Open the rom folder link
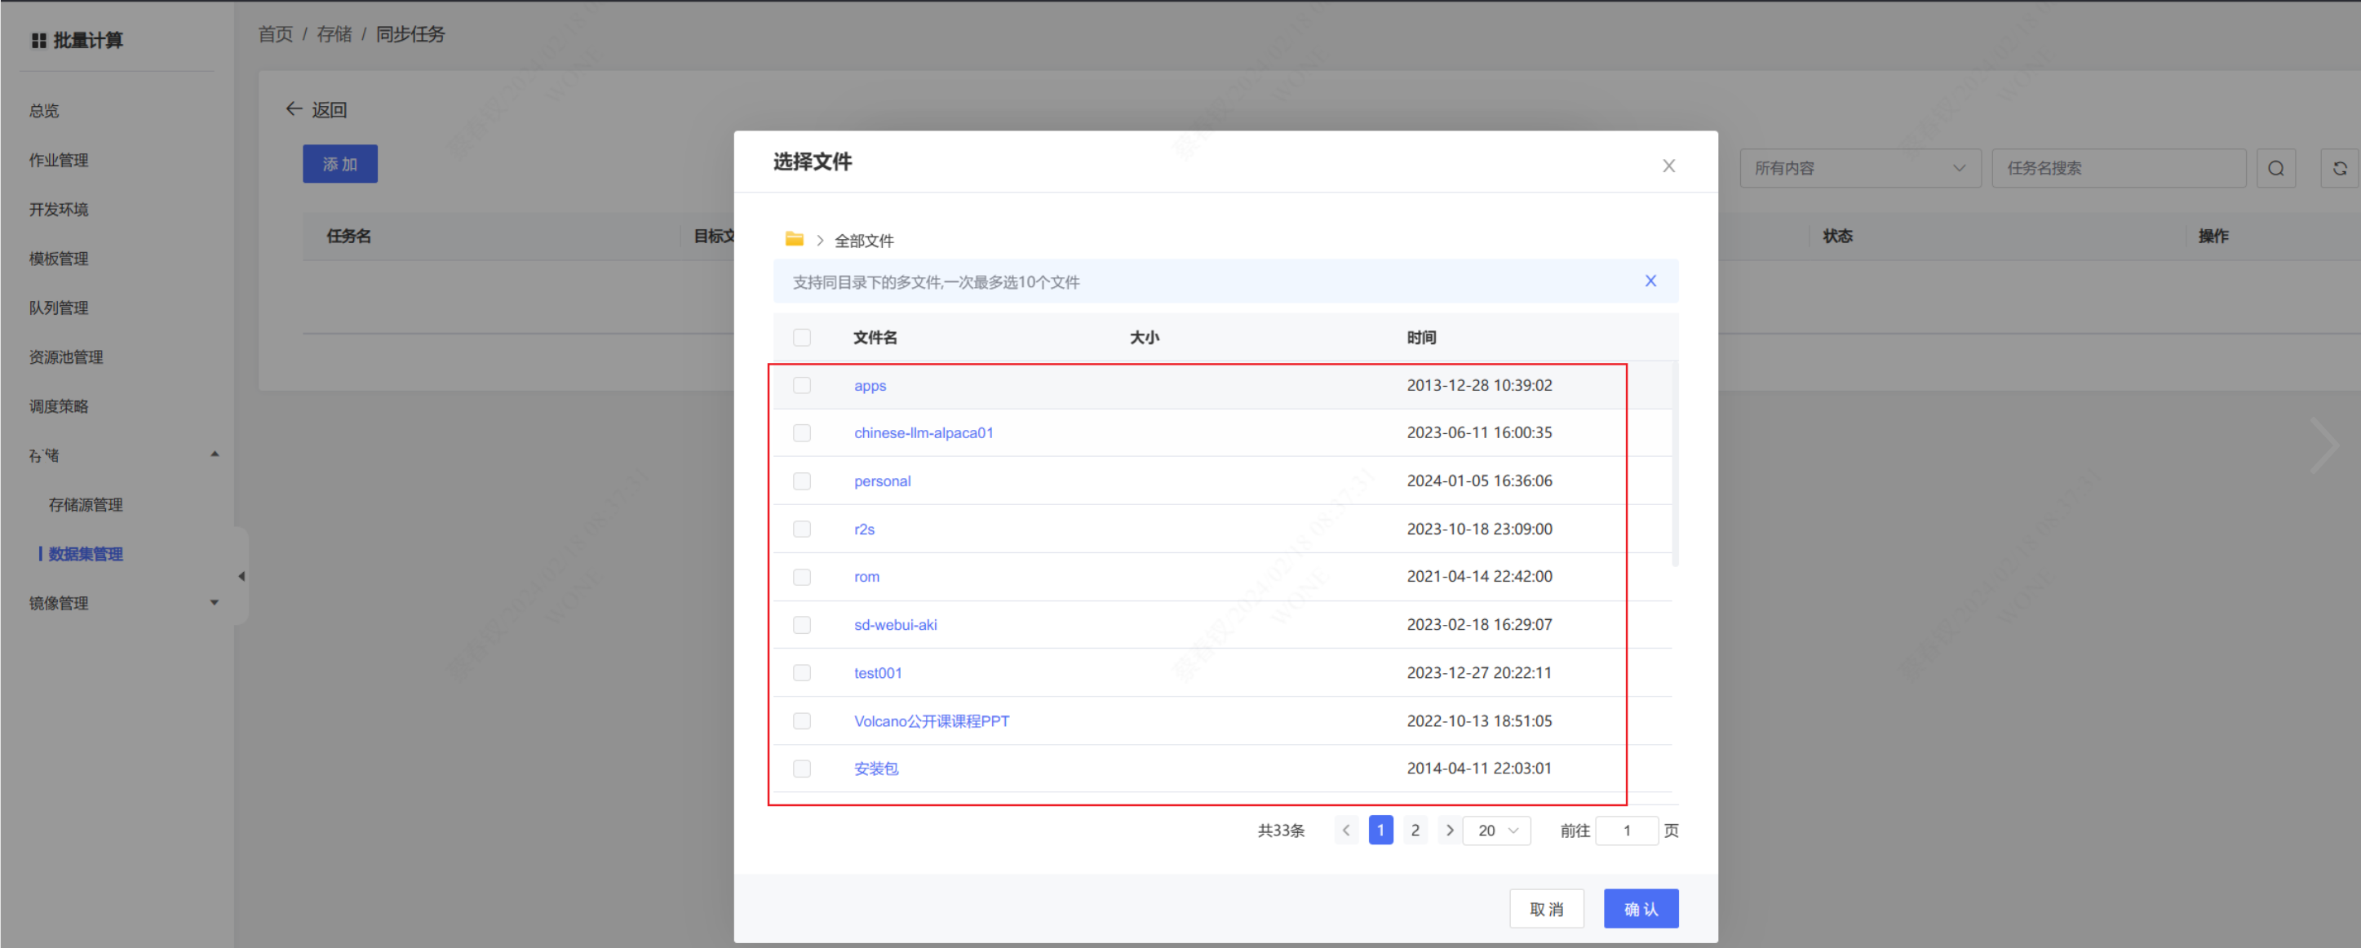This screenshot has height=948, width=2361. 866,577
